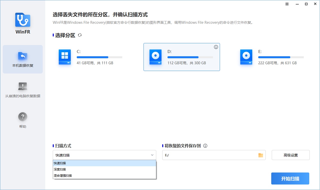Click the 扫描方式 label

63,146
